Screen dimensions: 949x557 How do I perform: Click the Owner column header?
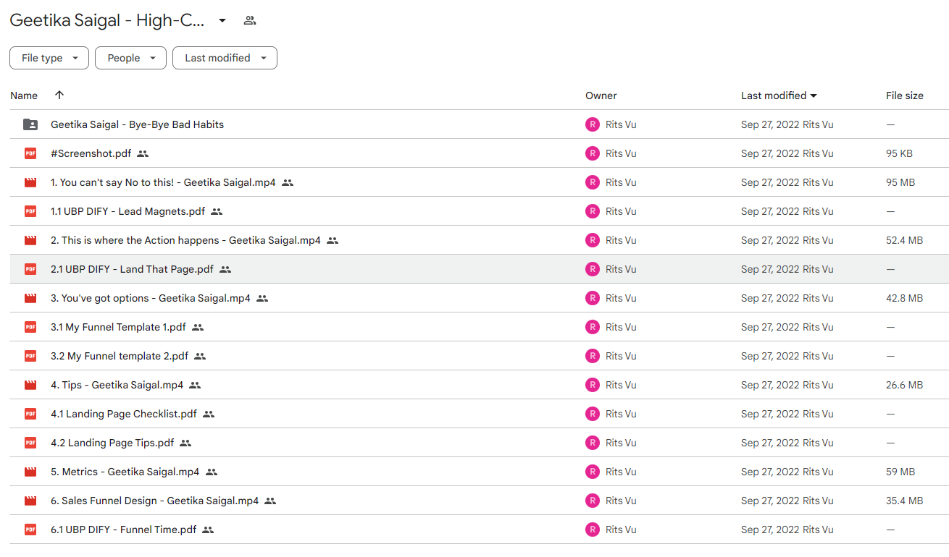(601, 95)
